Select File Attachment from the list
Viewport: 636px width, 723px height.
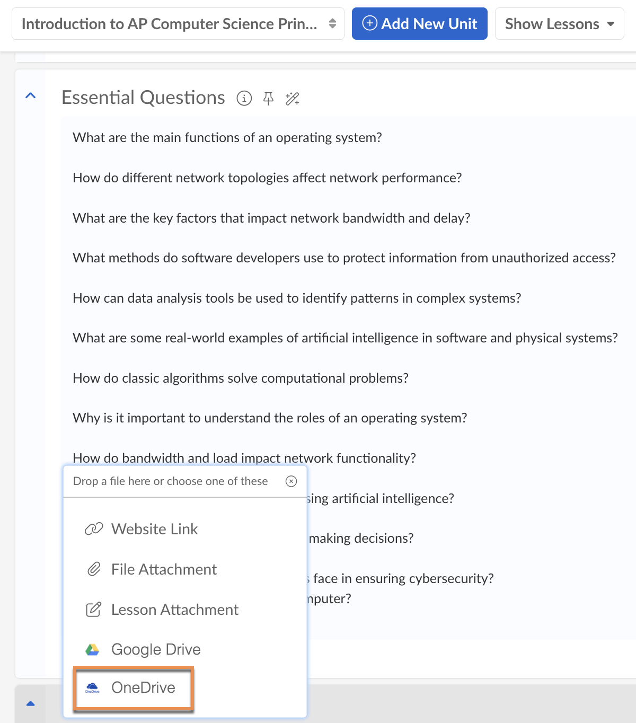pyautogui.click(x=164, y=569)
